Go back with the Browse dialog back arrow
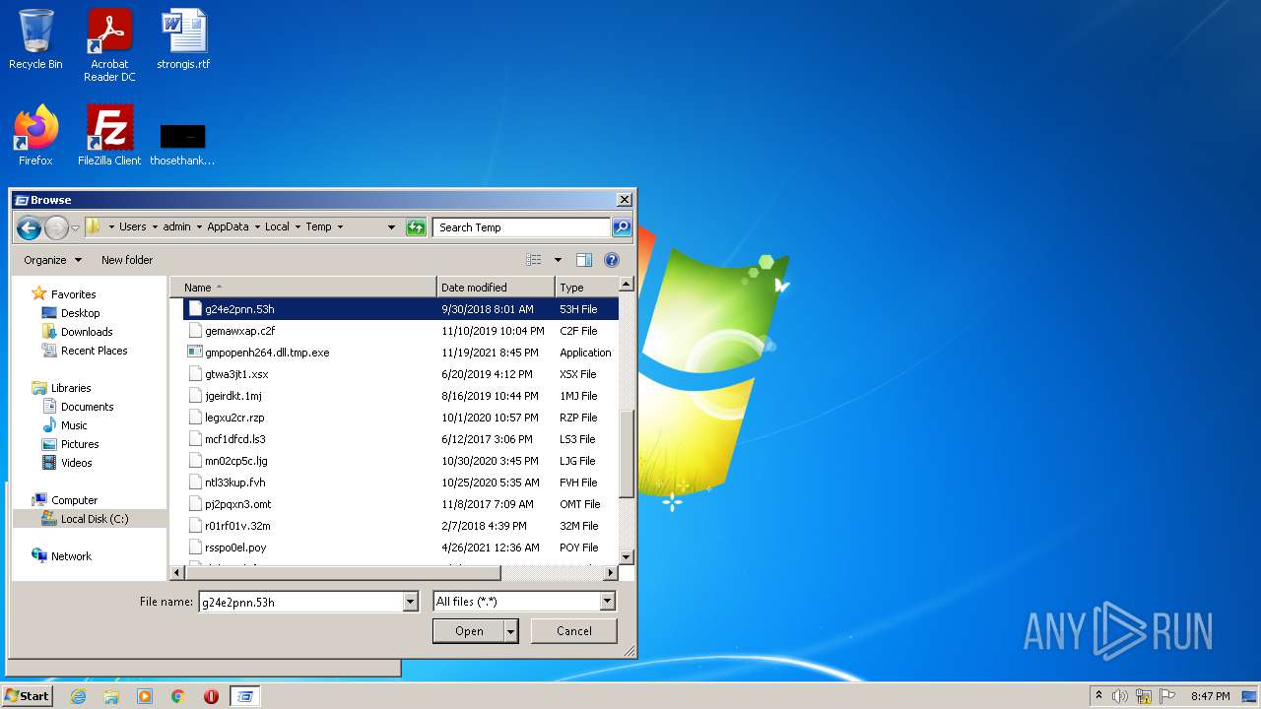Viewport: 1261px width, 709px height. 29,227
